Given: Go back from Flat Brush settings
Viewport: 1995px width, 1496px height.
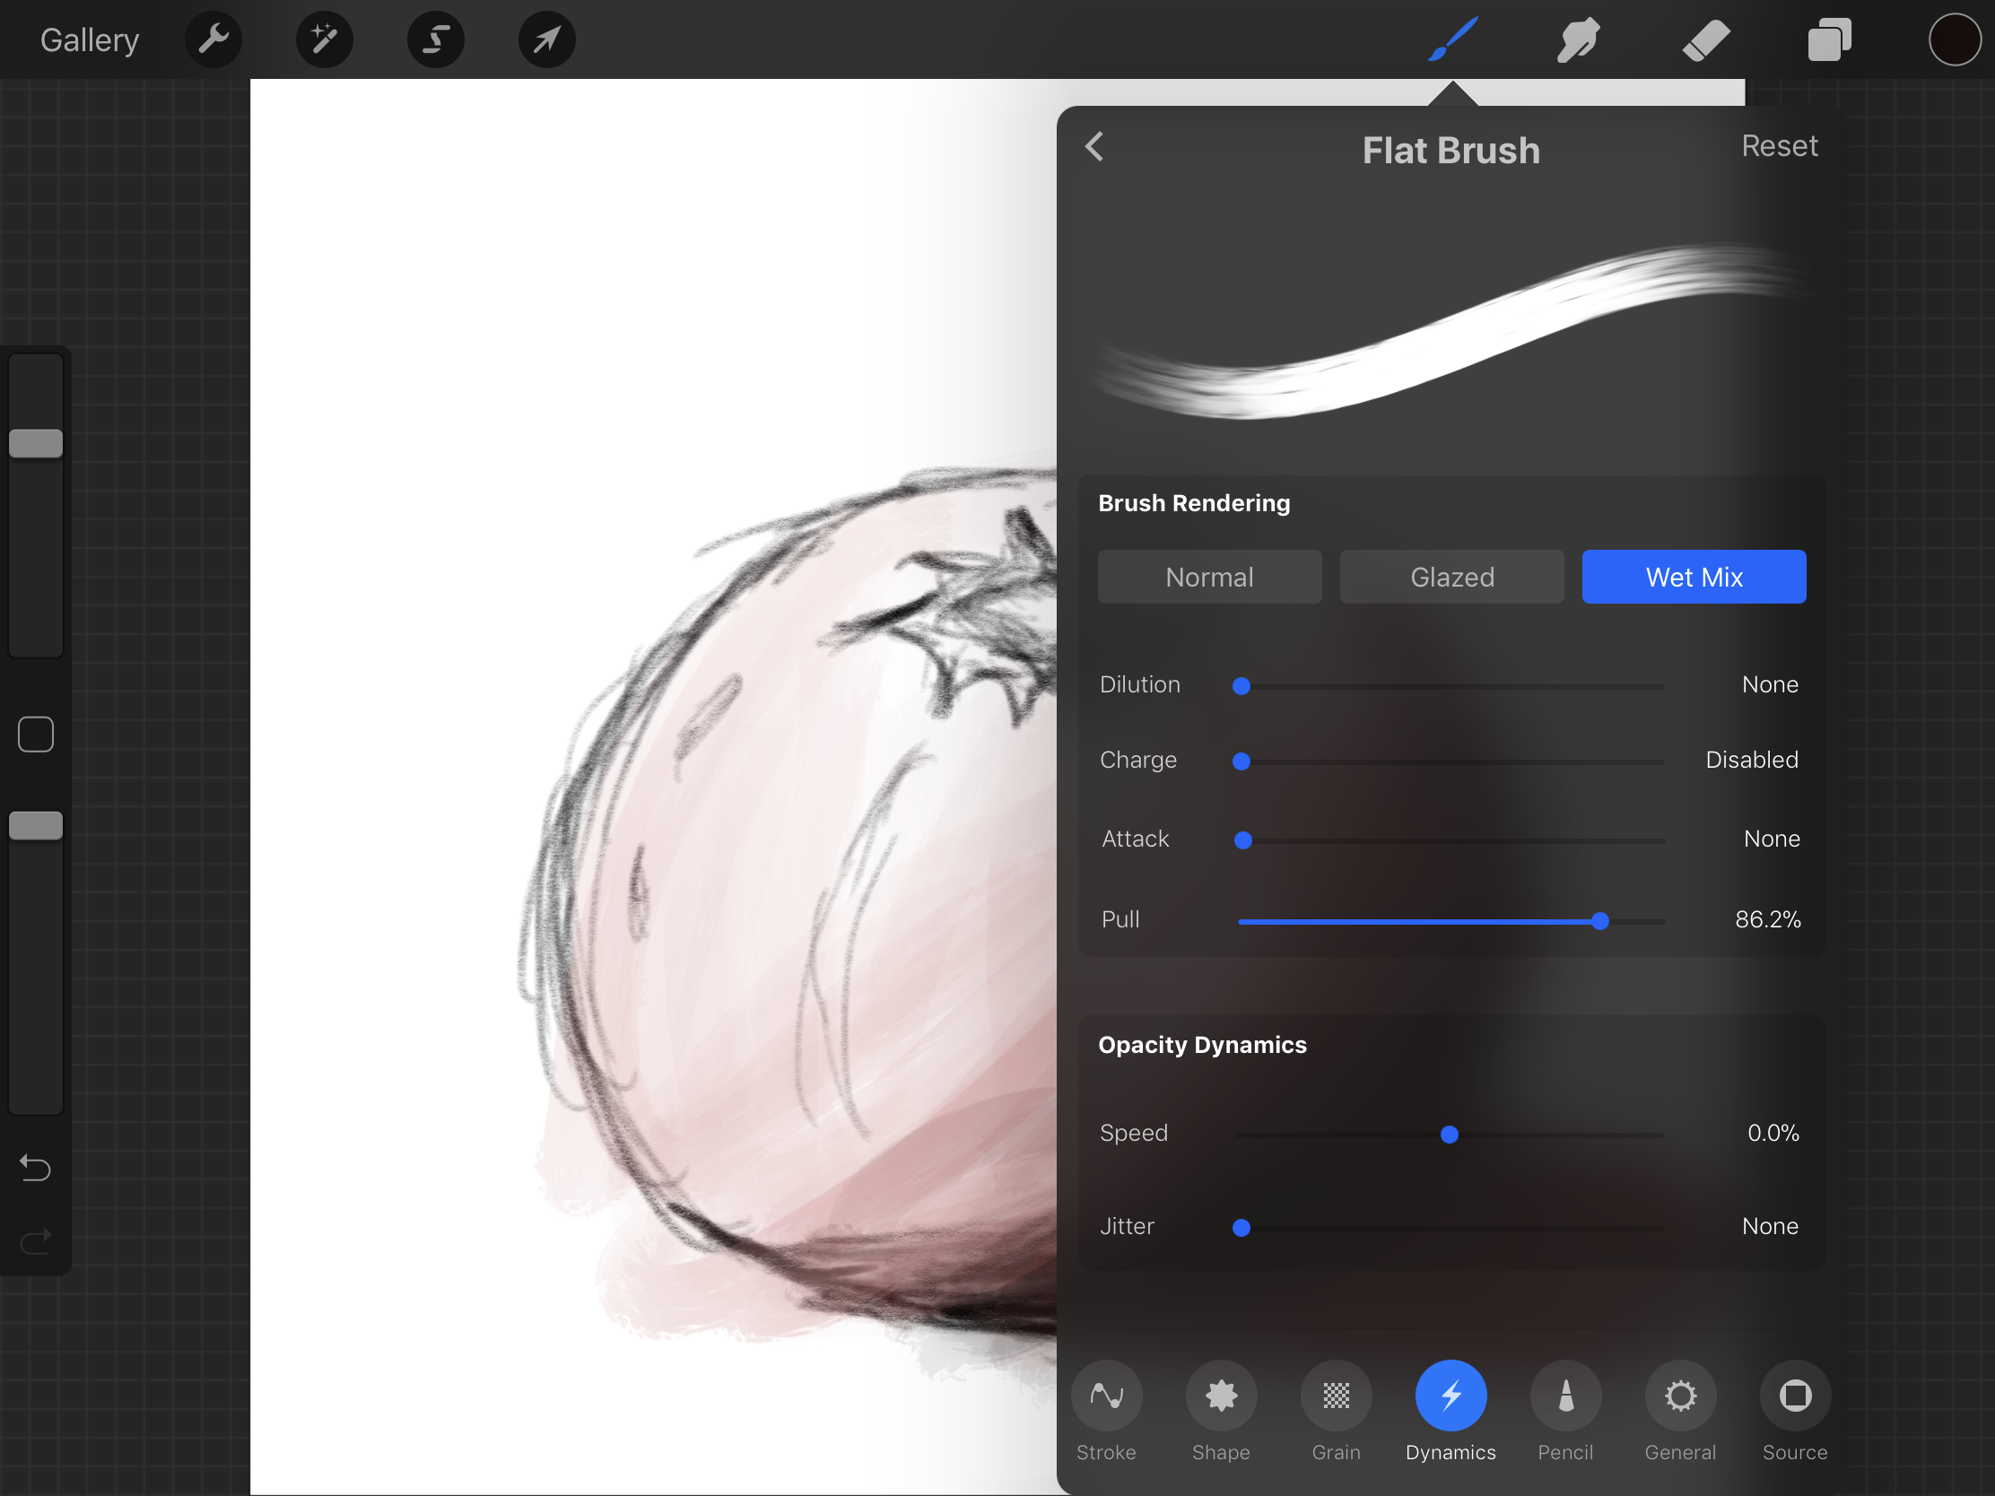Looking at the screenshot, I should tap(1095, 146).
